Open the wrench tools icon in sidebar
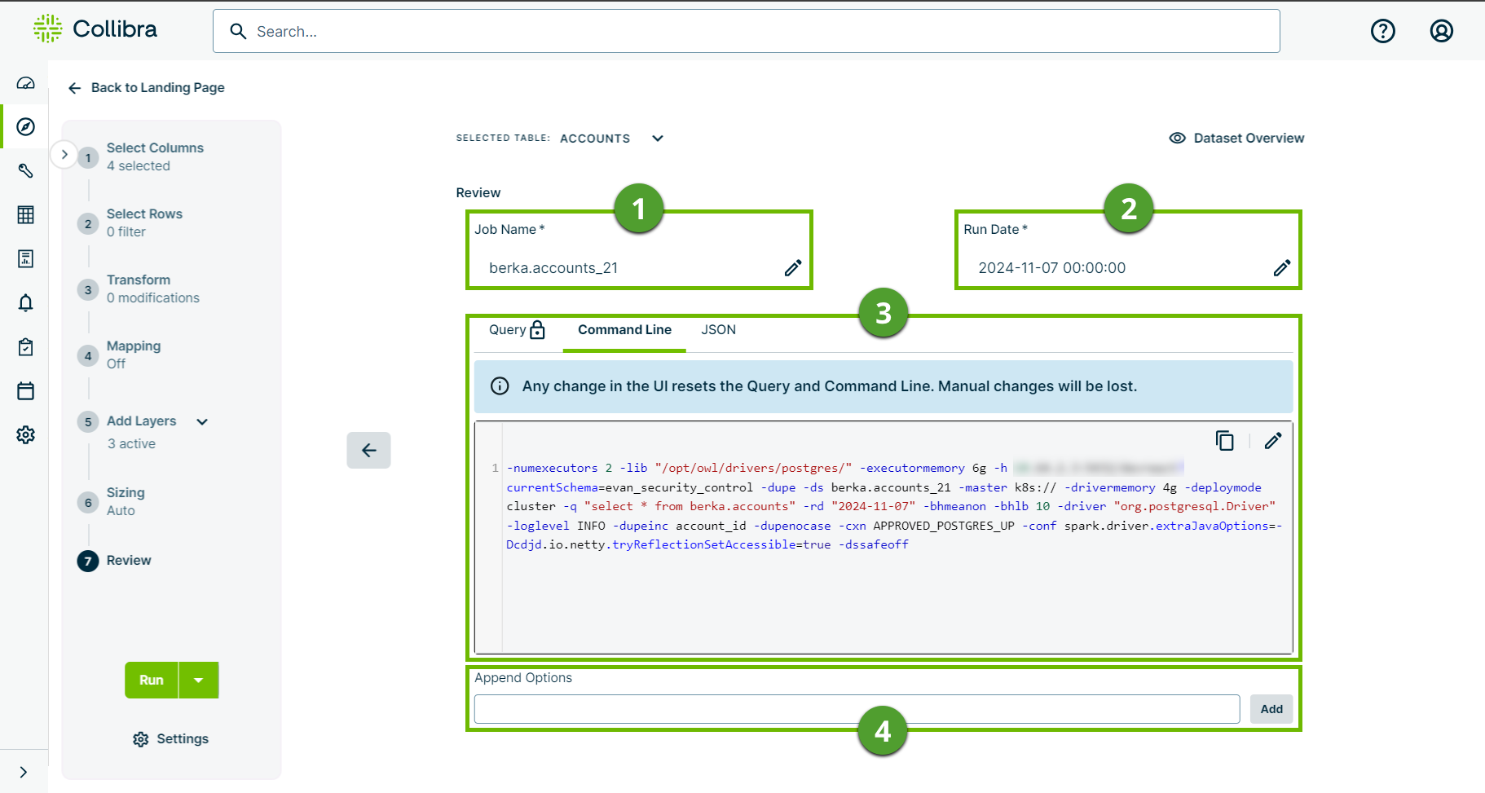The image size is (1485, 793). [x=25, y=170]
